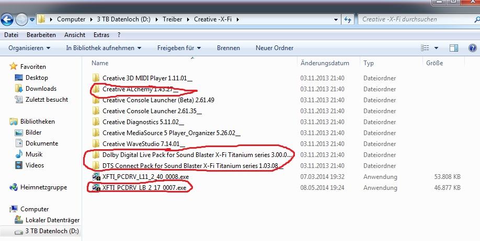Open the Extras menu
The height and width of the screenshot is (241, 480).
[101, 35]
